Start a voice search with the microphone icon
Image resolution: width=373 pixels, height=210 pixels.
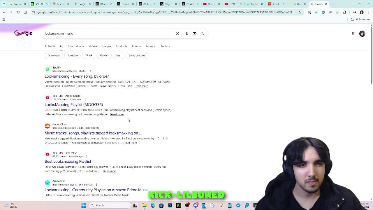[187, 34]
